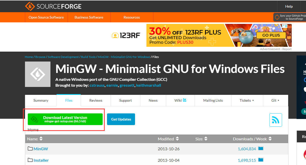Sort the file list by Name

click(x=35, y=139)
